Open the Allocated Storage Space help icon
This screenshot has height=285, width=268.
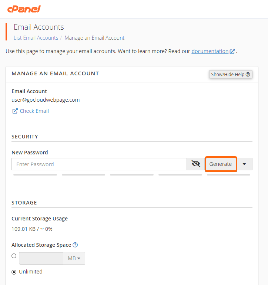pyautogui.click(x=75, y=245)
